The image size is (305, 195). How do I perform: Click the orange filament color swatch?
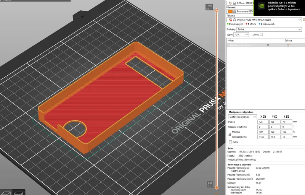tap(230, 11)
